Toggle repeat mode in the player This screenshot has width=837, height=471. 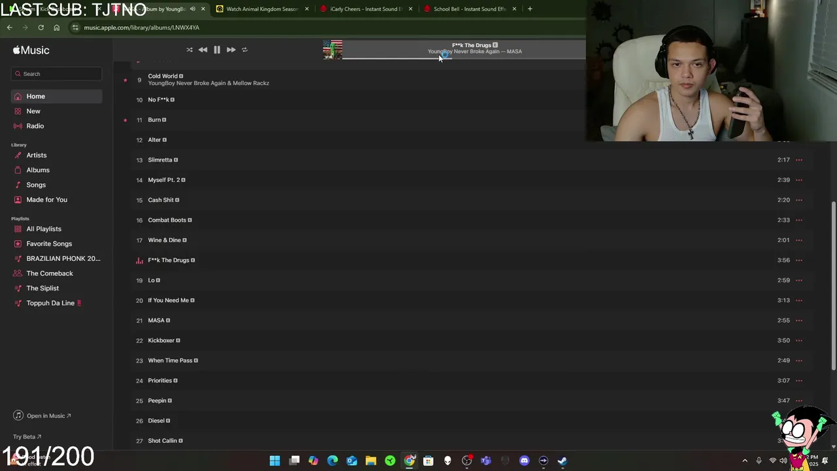pyautogui.click(x=245, y=50)
